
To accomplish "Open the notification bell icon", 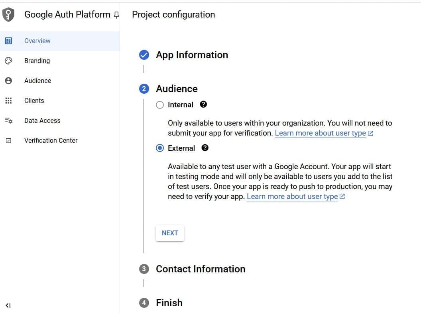I will pyautogui.click(x=116, y=14).
